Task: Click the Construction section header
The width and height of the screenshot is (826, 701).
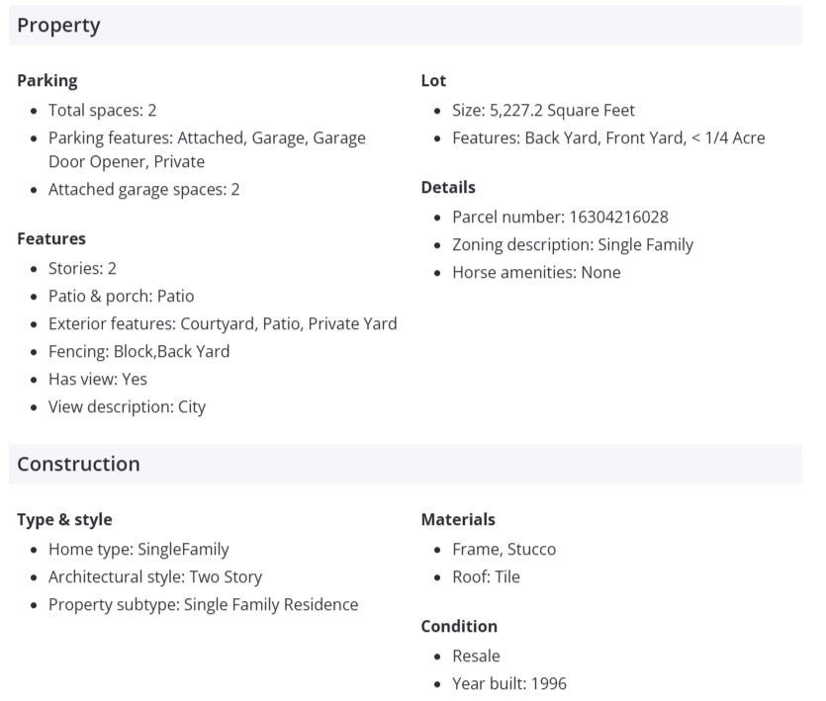Action: [78, 464]
